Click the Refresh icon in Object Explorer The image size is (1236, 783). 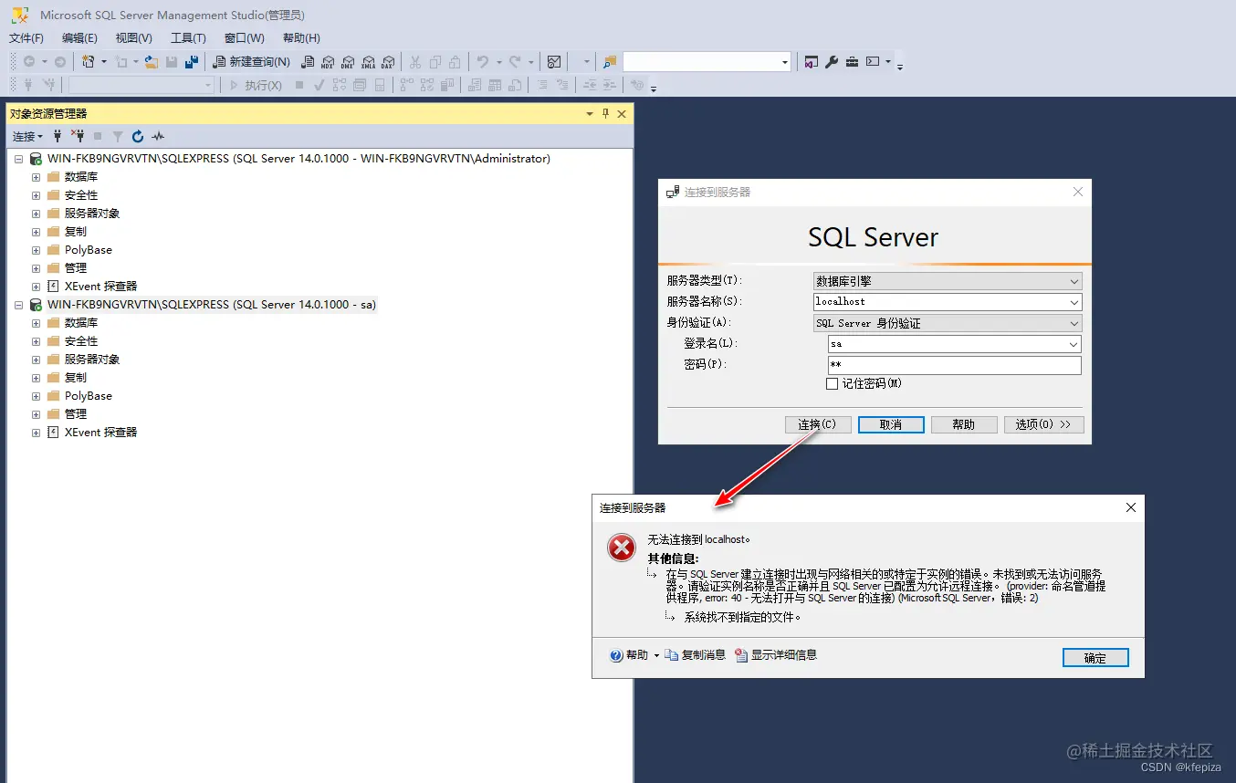pos(138,136)
